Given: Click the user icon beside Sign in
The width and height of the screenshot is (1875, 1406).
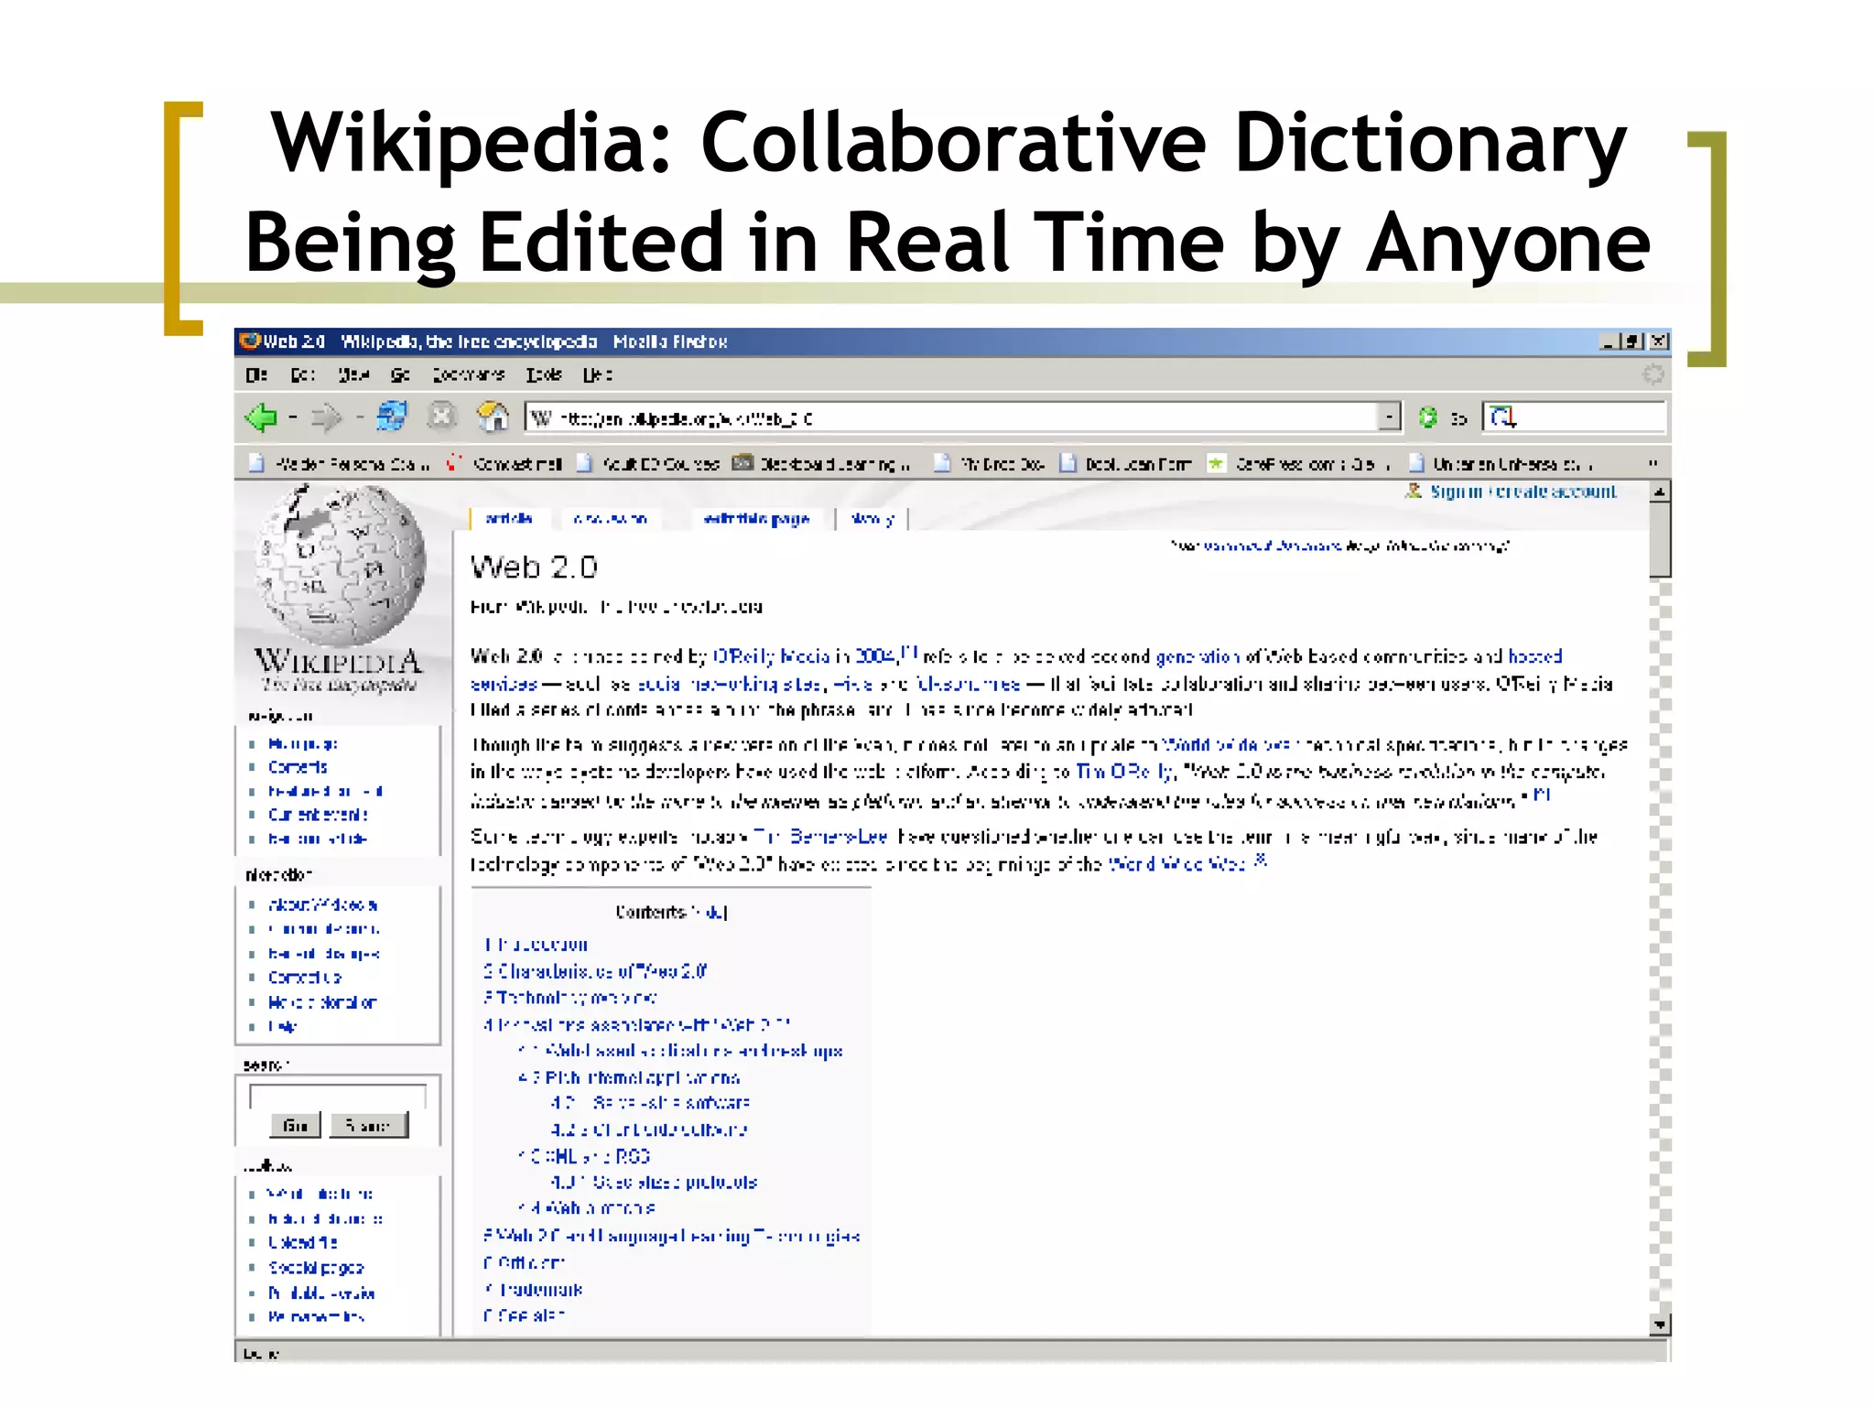Looking at the screenshot, I should tap(1414, 491).
